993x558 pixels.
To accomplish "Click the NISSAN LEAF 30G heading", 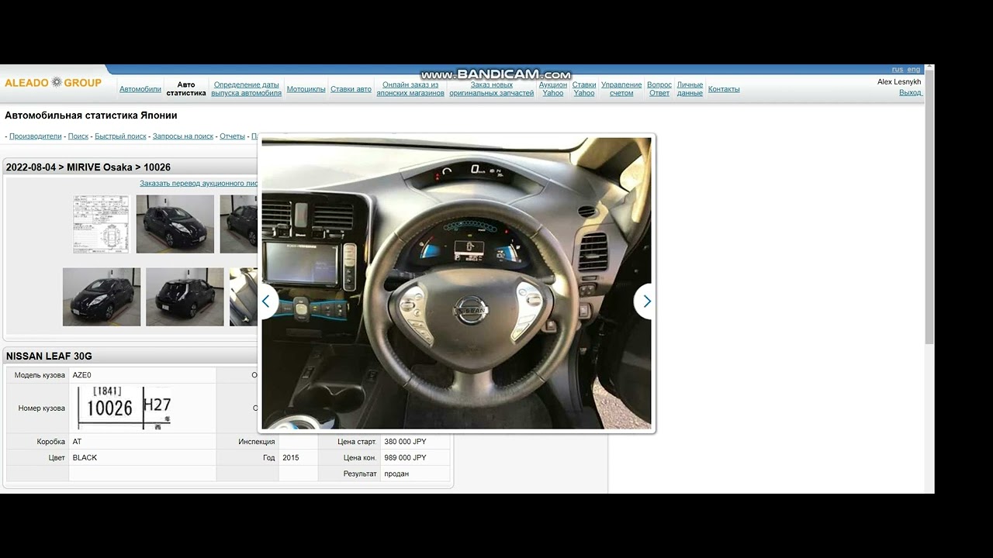I will click(x=49, y=356).
